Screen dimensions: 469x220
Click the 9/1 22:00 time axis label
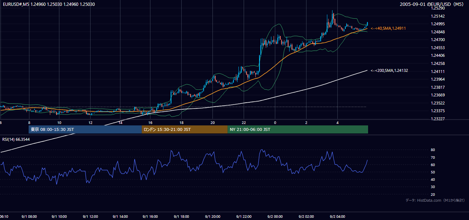coord(243,217)
